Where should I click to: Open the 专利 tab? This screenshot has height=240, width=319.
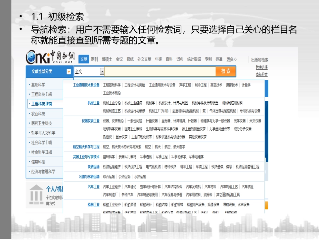coord(208,59)
